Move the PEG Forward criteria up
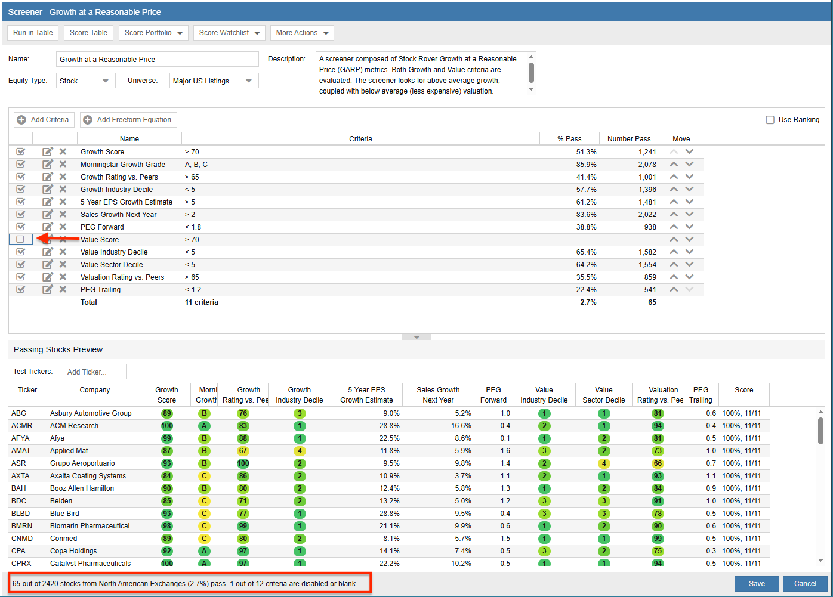 pyautogui.click(x=674, y=227)
